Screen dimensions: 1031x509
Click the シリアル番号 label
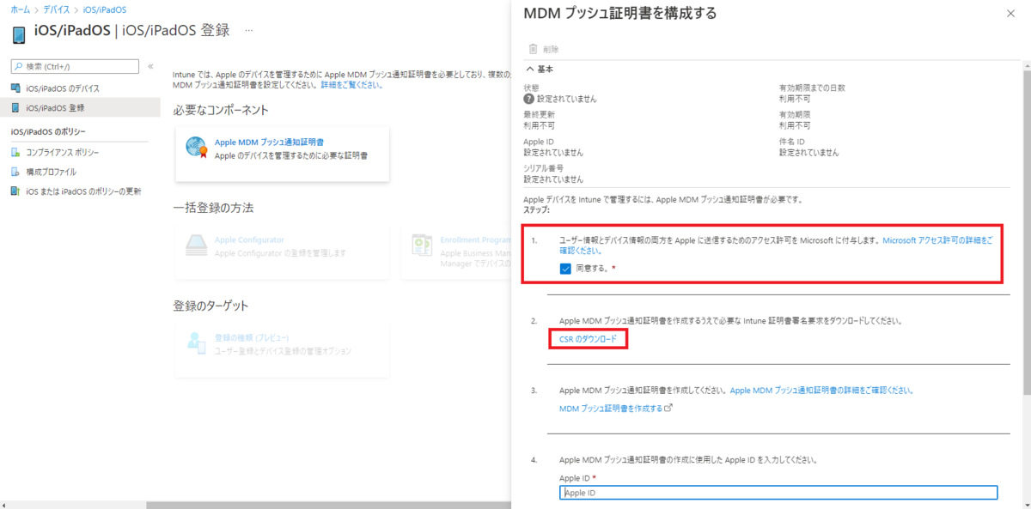[x=544, y=168]
